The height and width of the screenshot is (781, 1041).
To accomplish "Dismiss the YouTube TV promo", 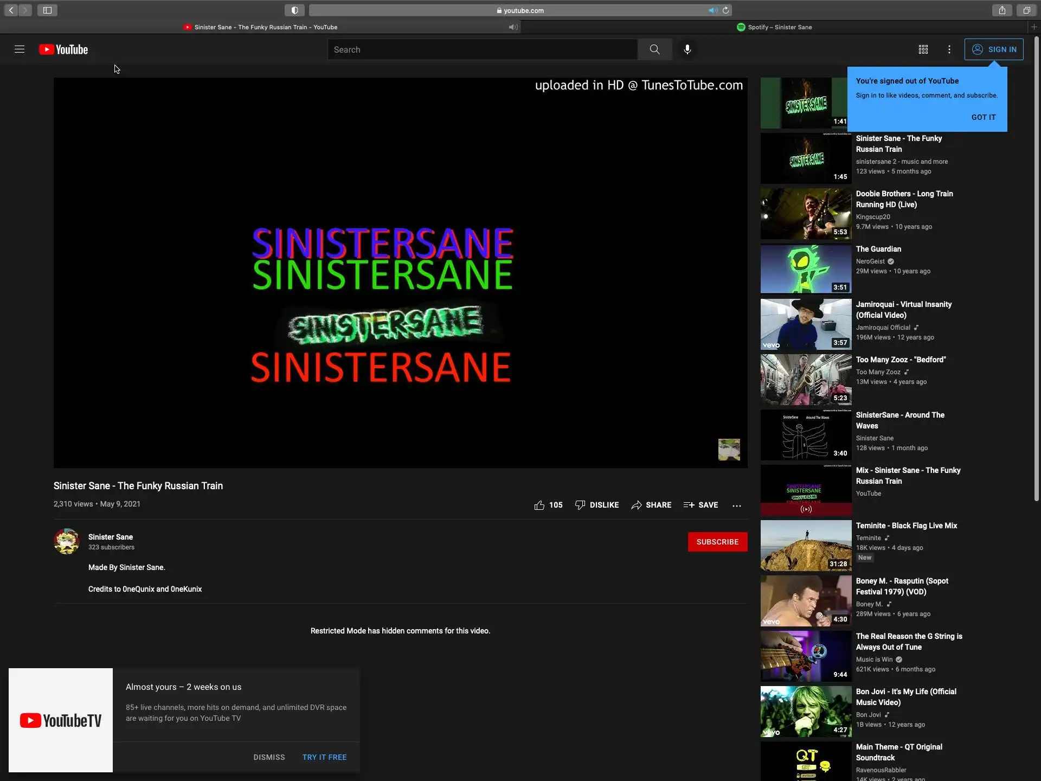I will (269, 757).
